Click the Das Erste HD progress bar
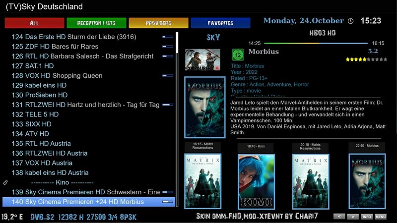 (x=168, y=37)
